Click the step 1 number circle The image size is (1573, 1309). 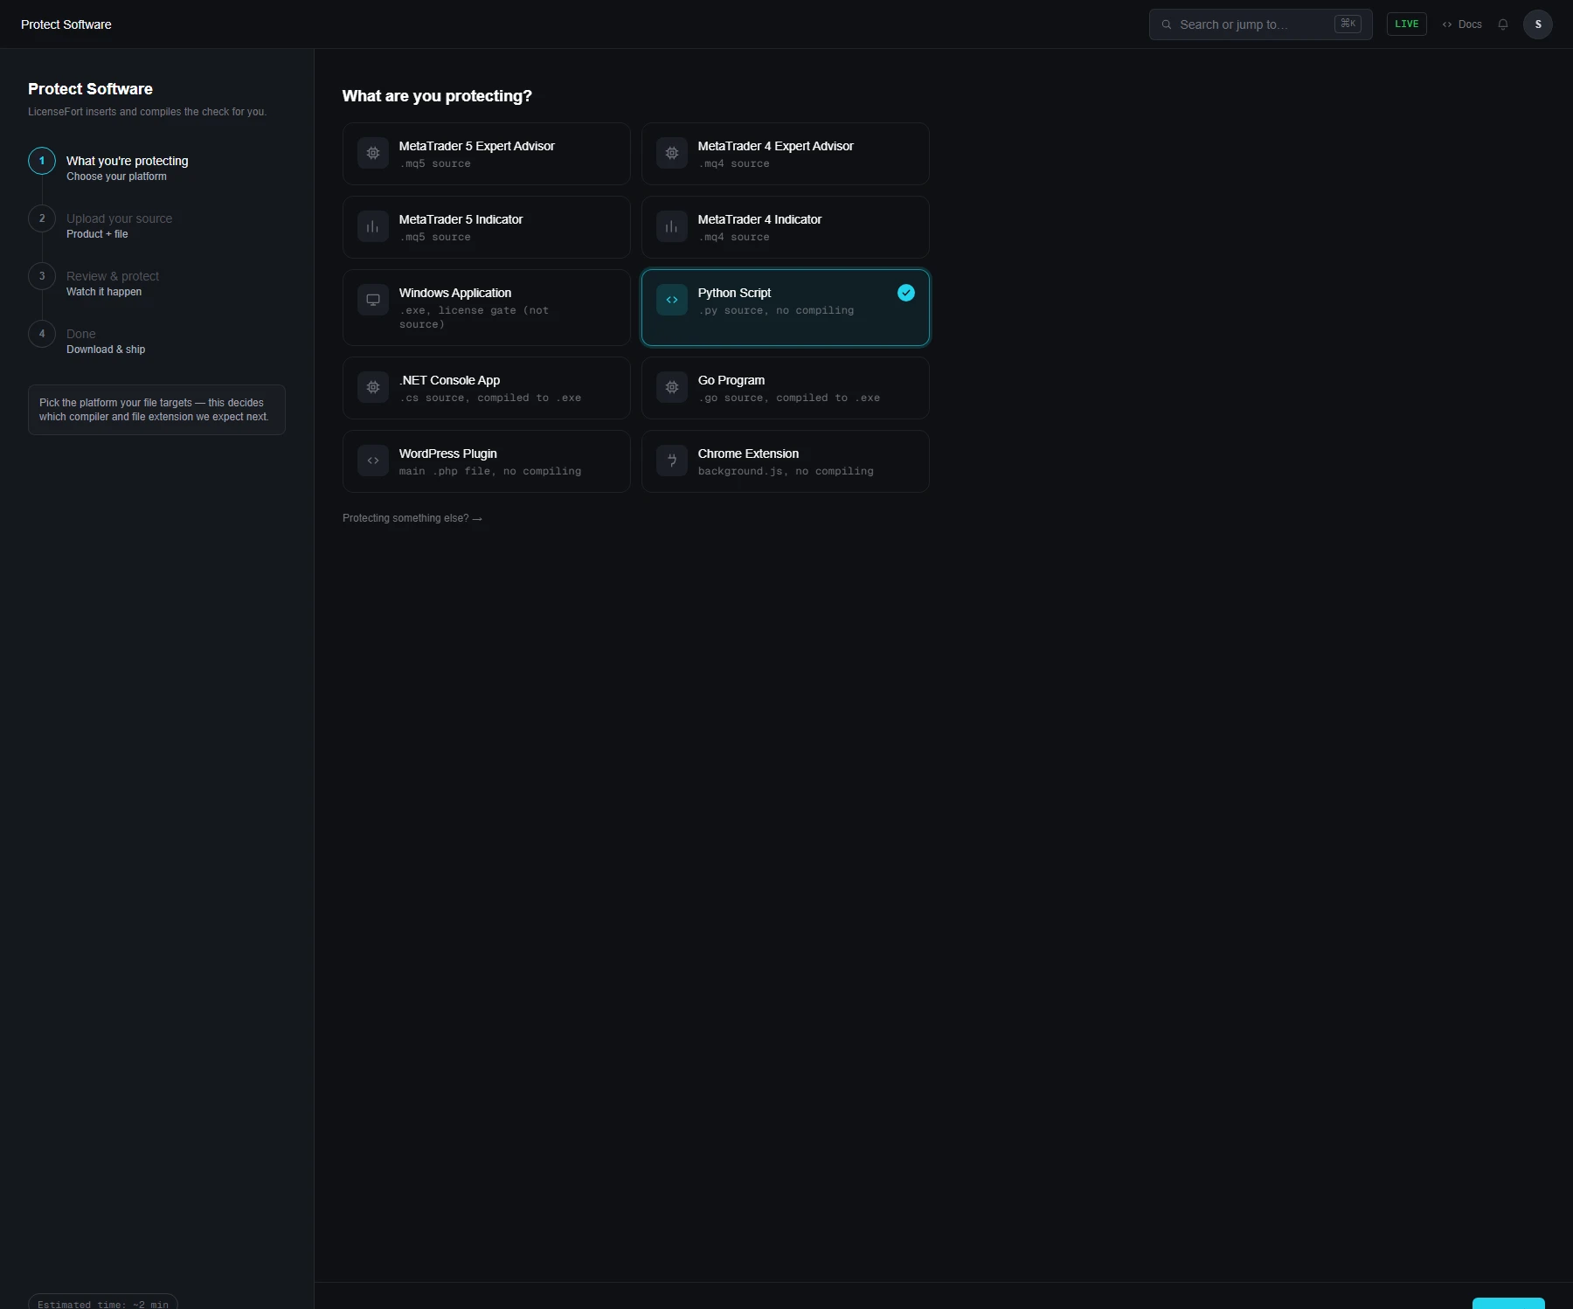[x=42, y=161]
